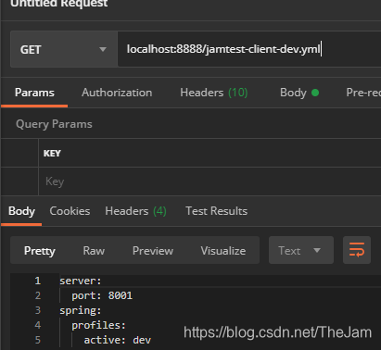Click line number 1 in gutter
The height and width of the screenshot is (350, 381).
38,281
